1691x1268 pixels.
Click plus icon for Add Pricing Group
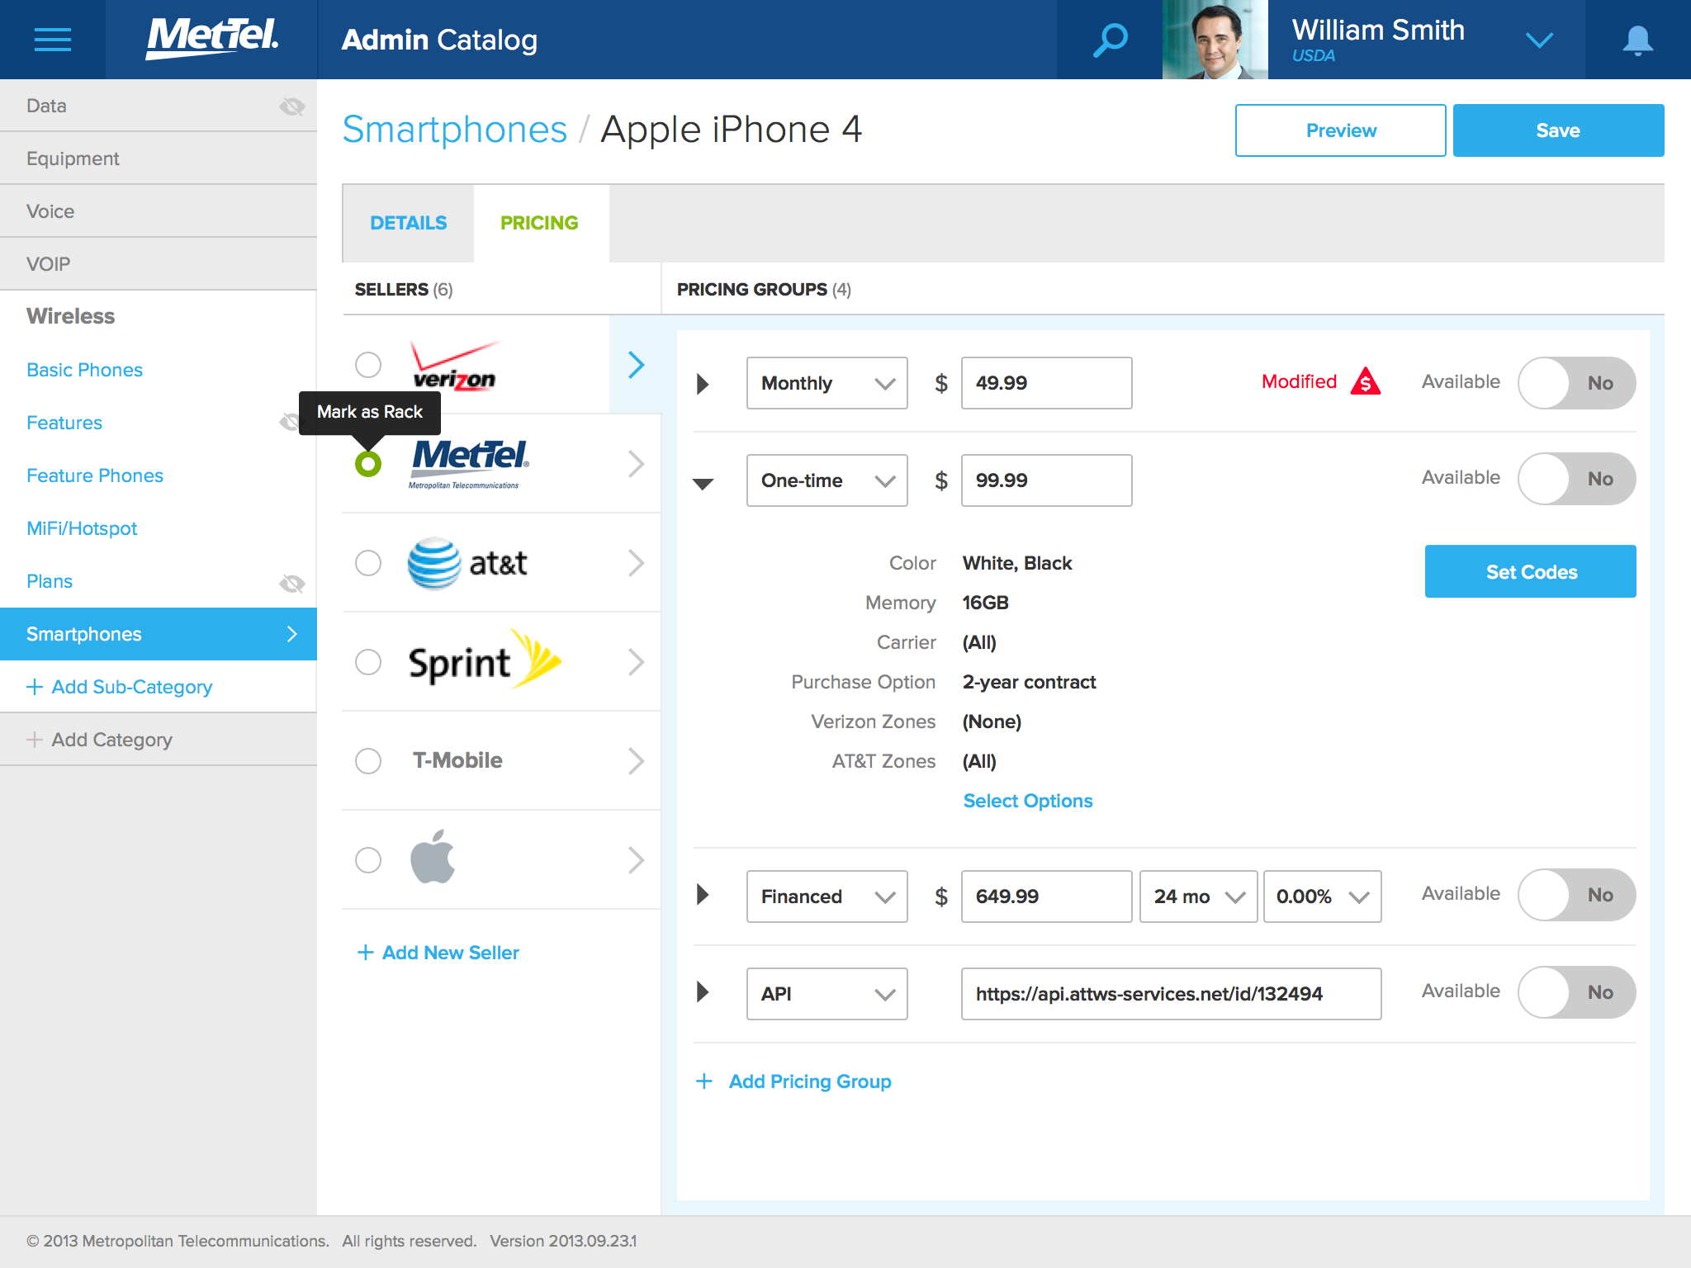(x=704, y=1081)
